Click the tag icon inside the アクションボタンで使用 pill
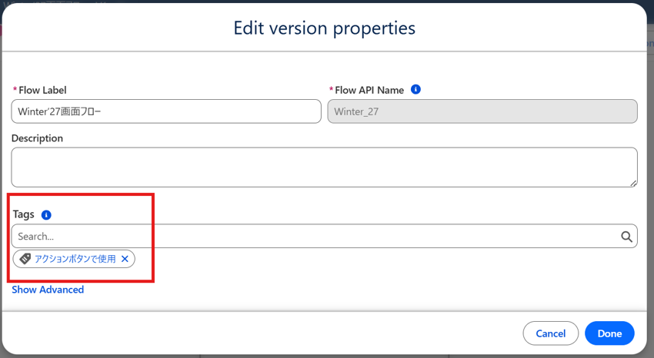The image size is (654, 358). tap(25, 258)
